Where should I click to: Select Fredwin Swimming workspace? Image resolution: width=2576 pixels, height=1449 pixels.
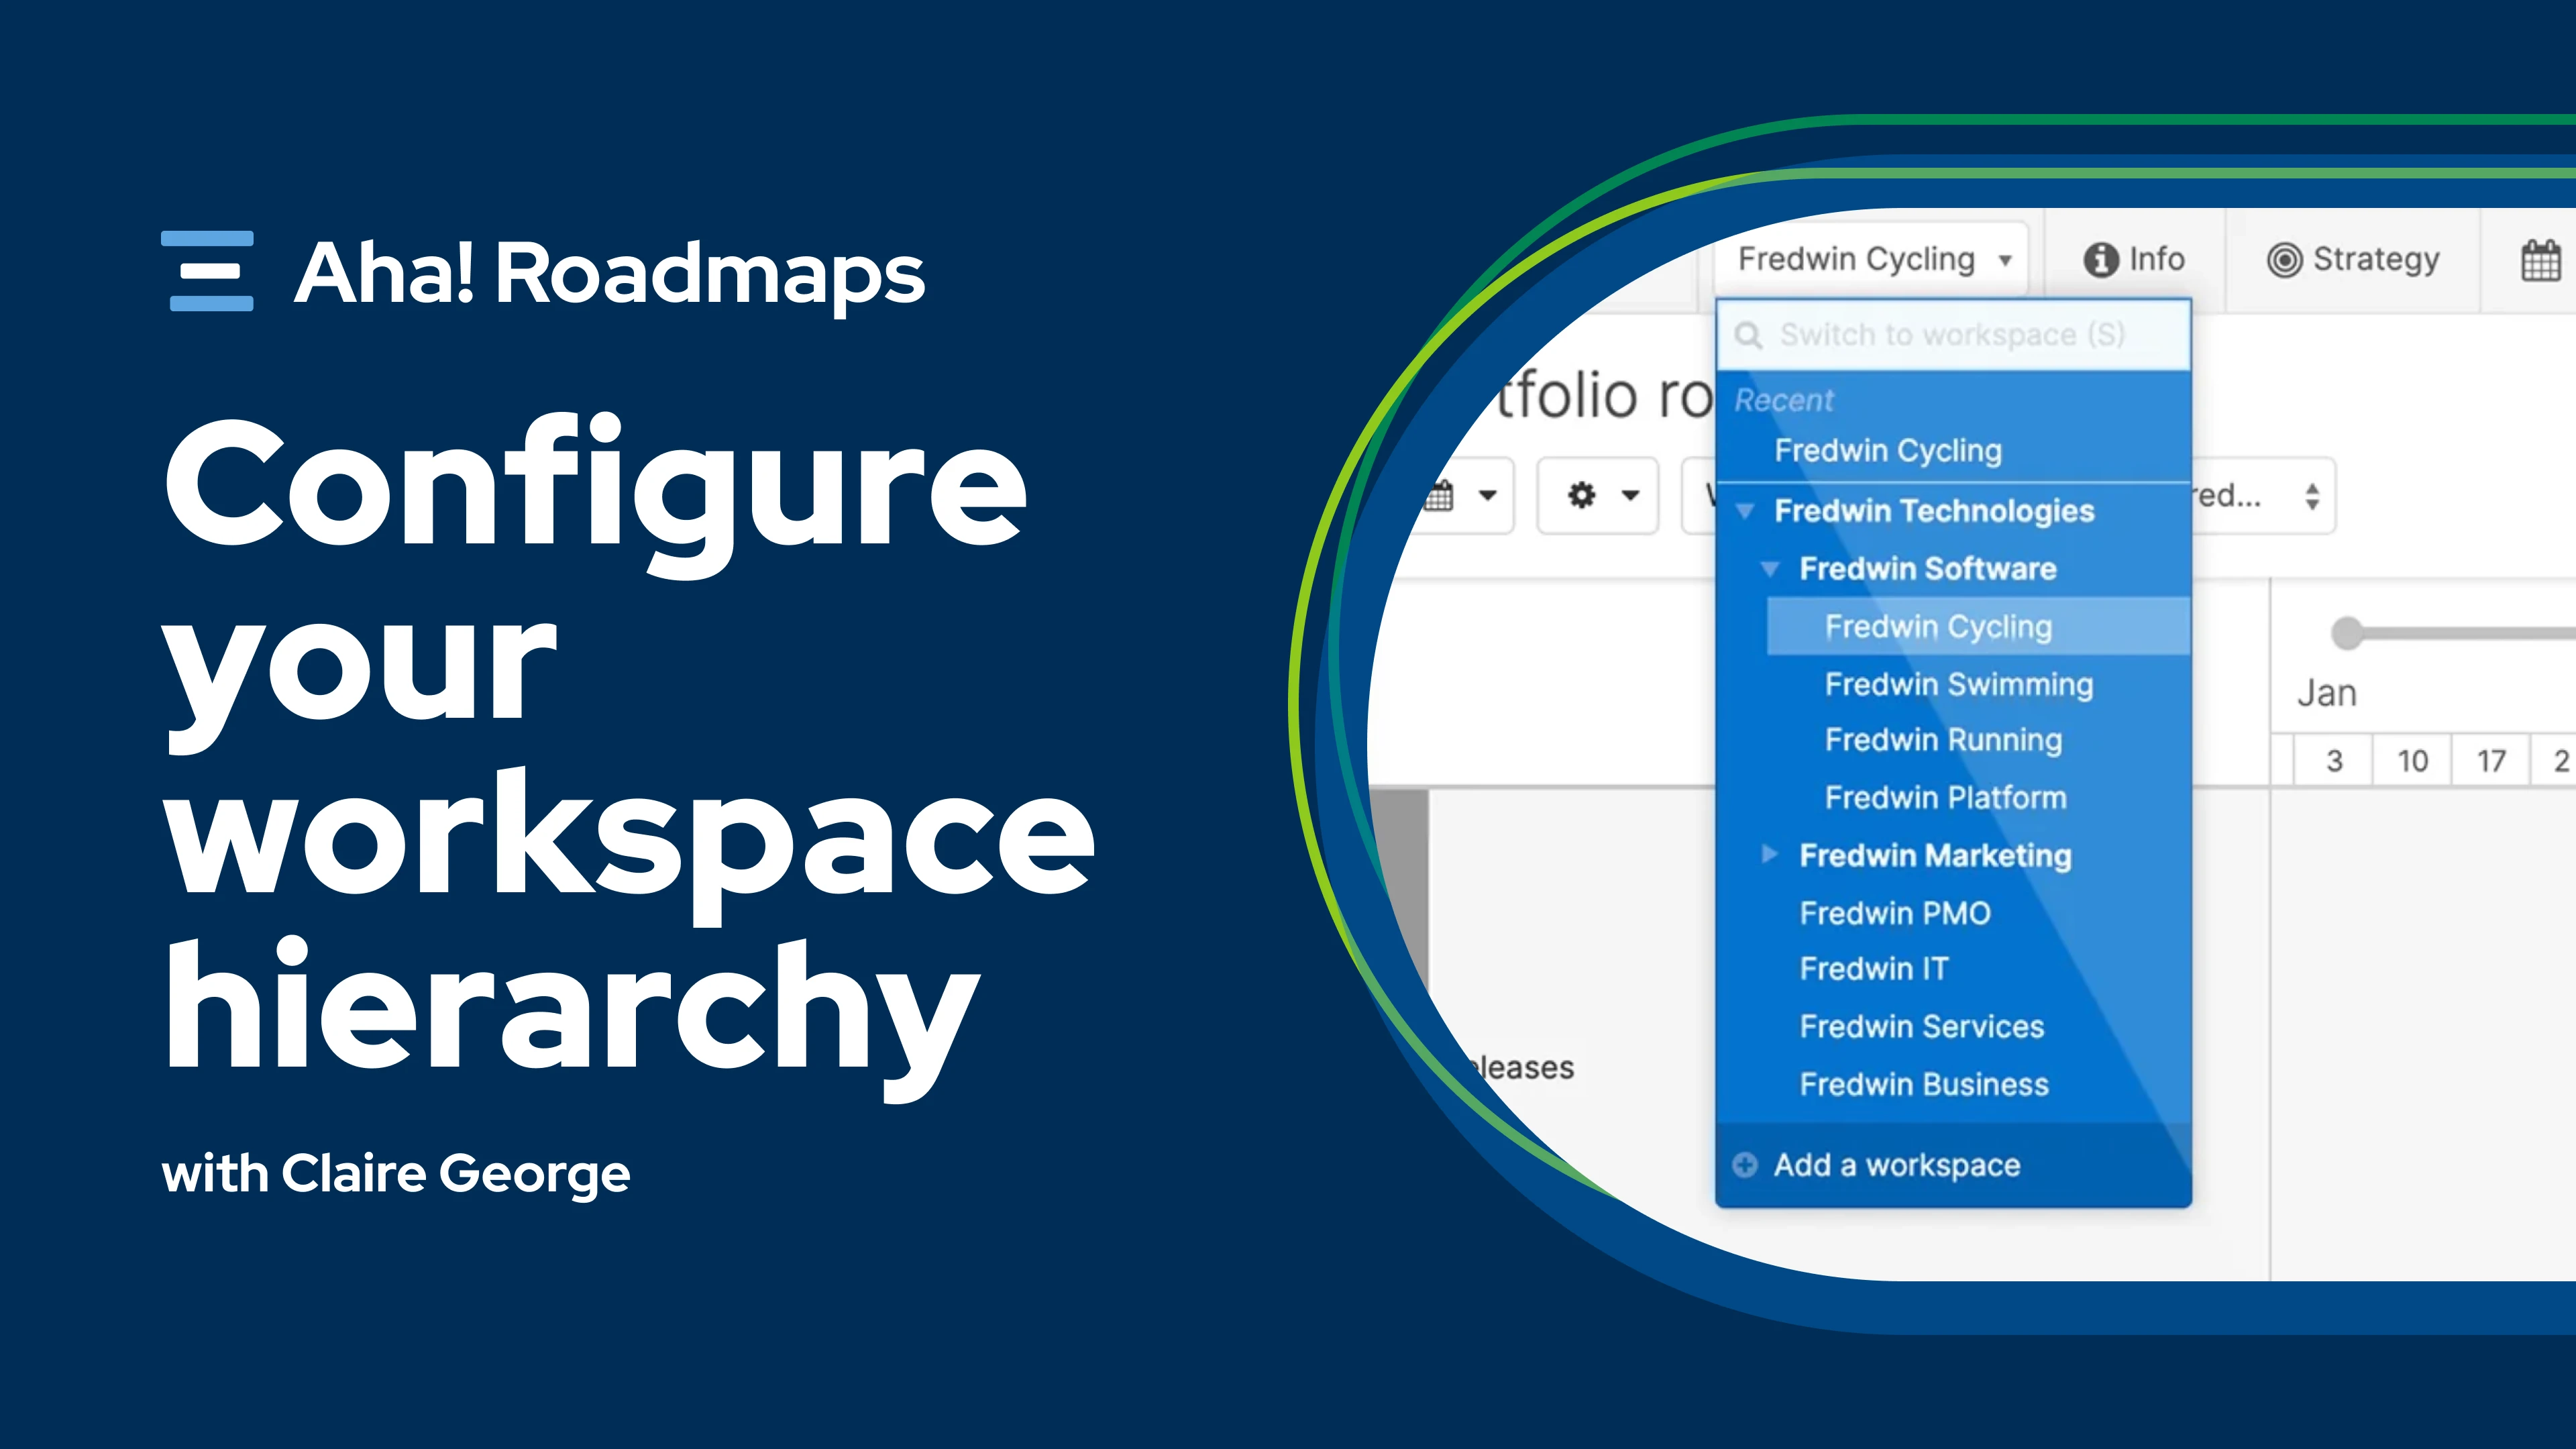1958,684
